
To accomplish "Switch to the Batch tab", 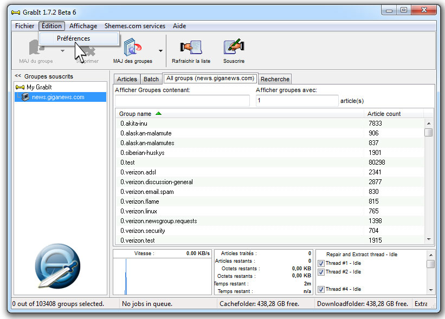I will coord(151,79).
